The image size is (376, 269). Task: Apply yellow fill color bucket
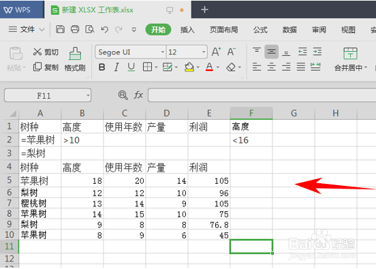(x=189, y=67)
